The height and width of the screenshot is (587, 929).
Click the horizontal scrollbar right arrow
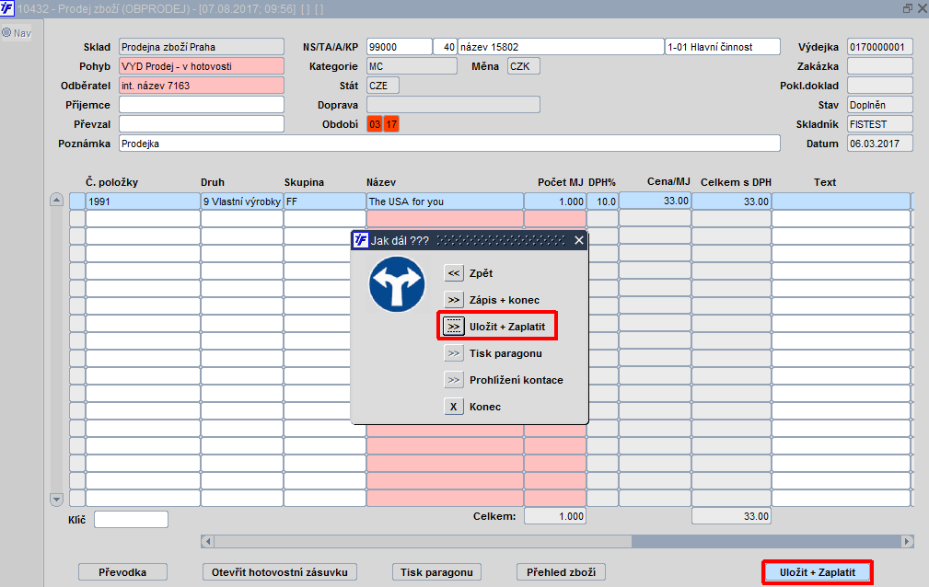tap(907, 541)
